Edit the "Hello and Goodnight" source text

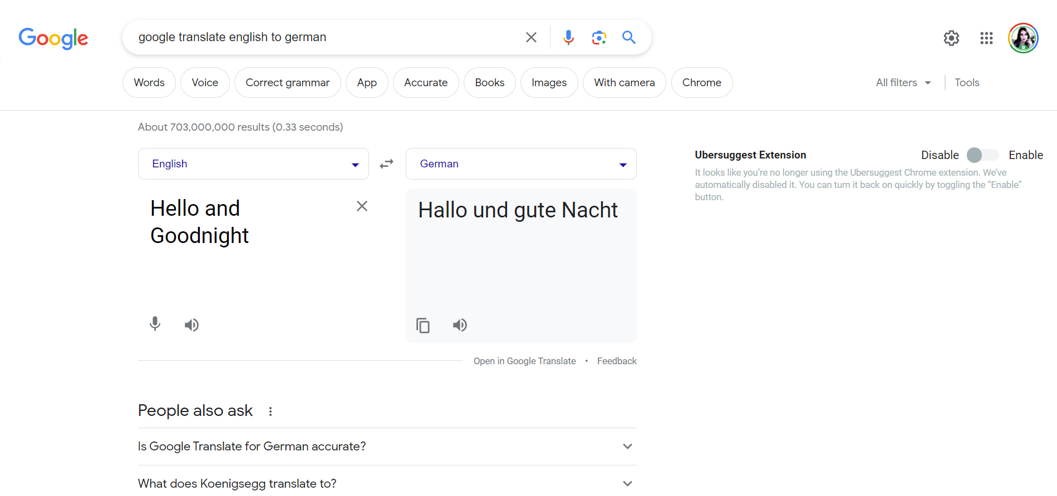200,222
